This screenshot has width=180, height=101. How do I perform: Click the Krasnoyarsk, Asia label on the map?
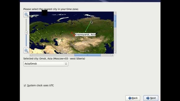tap(85, 35)
